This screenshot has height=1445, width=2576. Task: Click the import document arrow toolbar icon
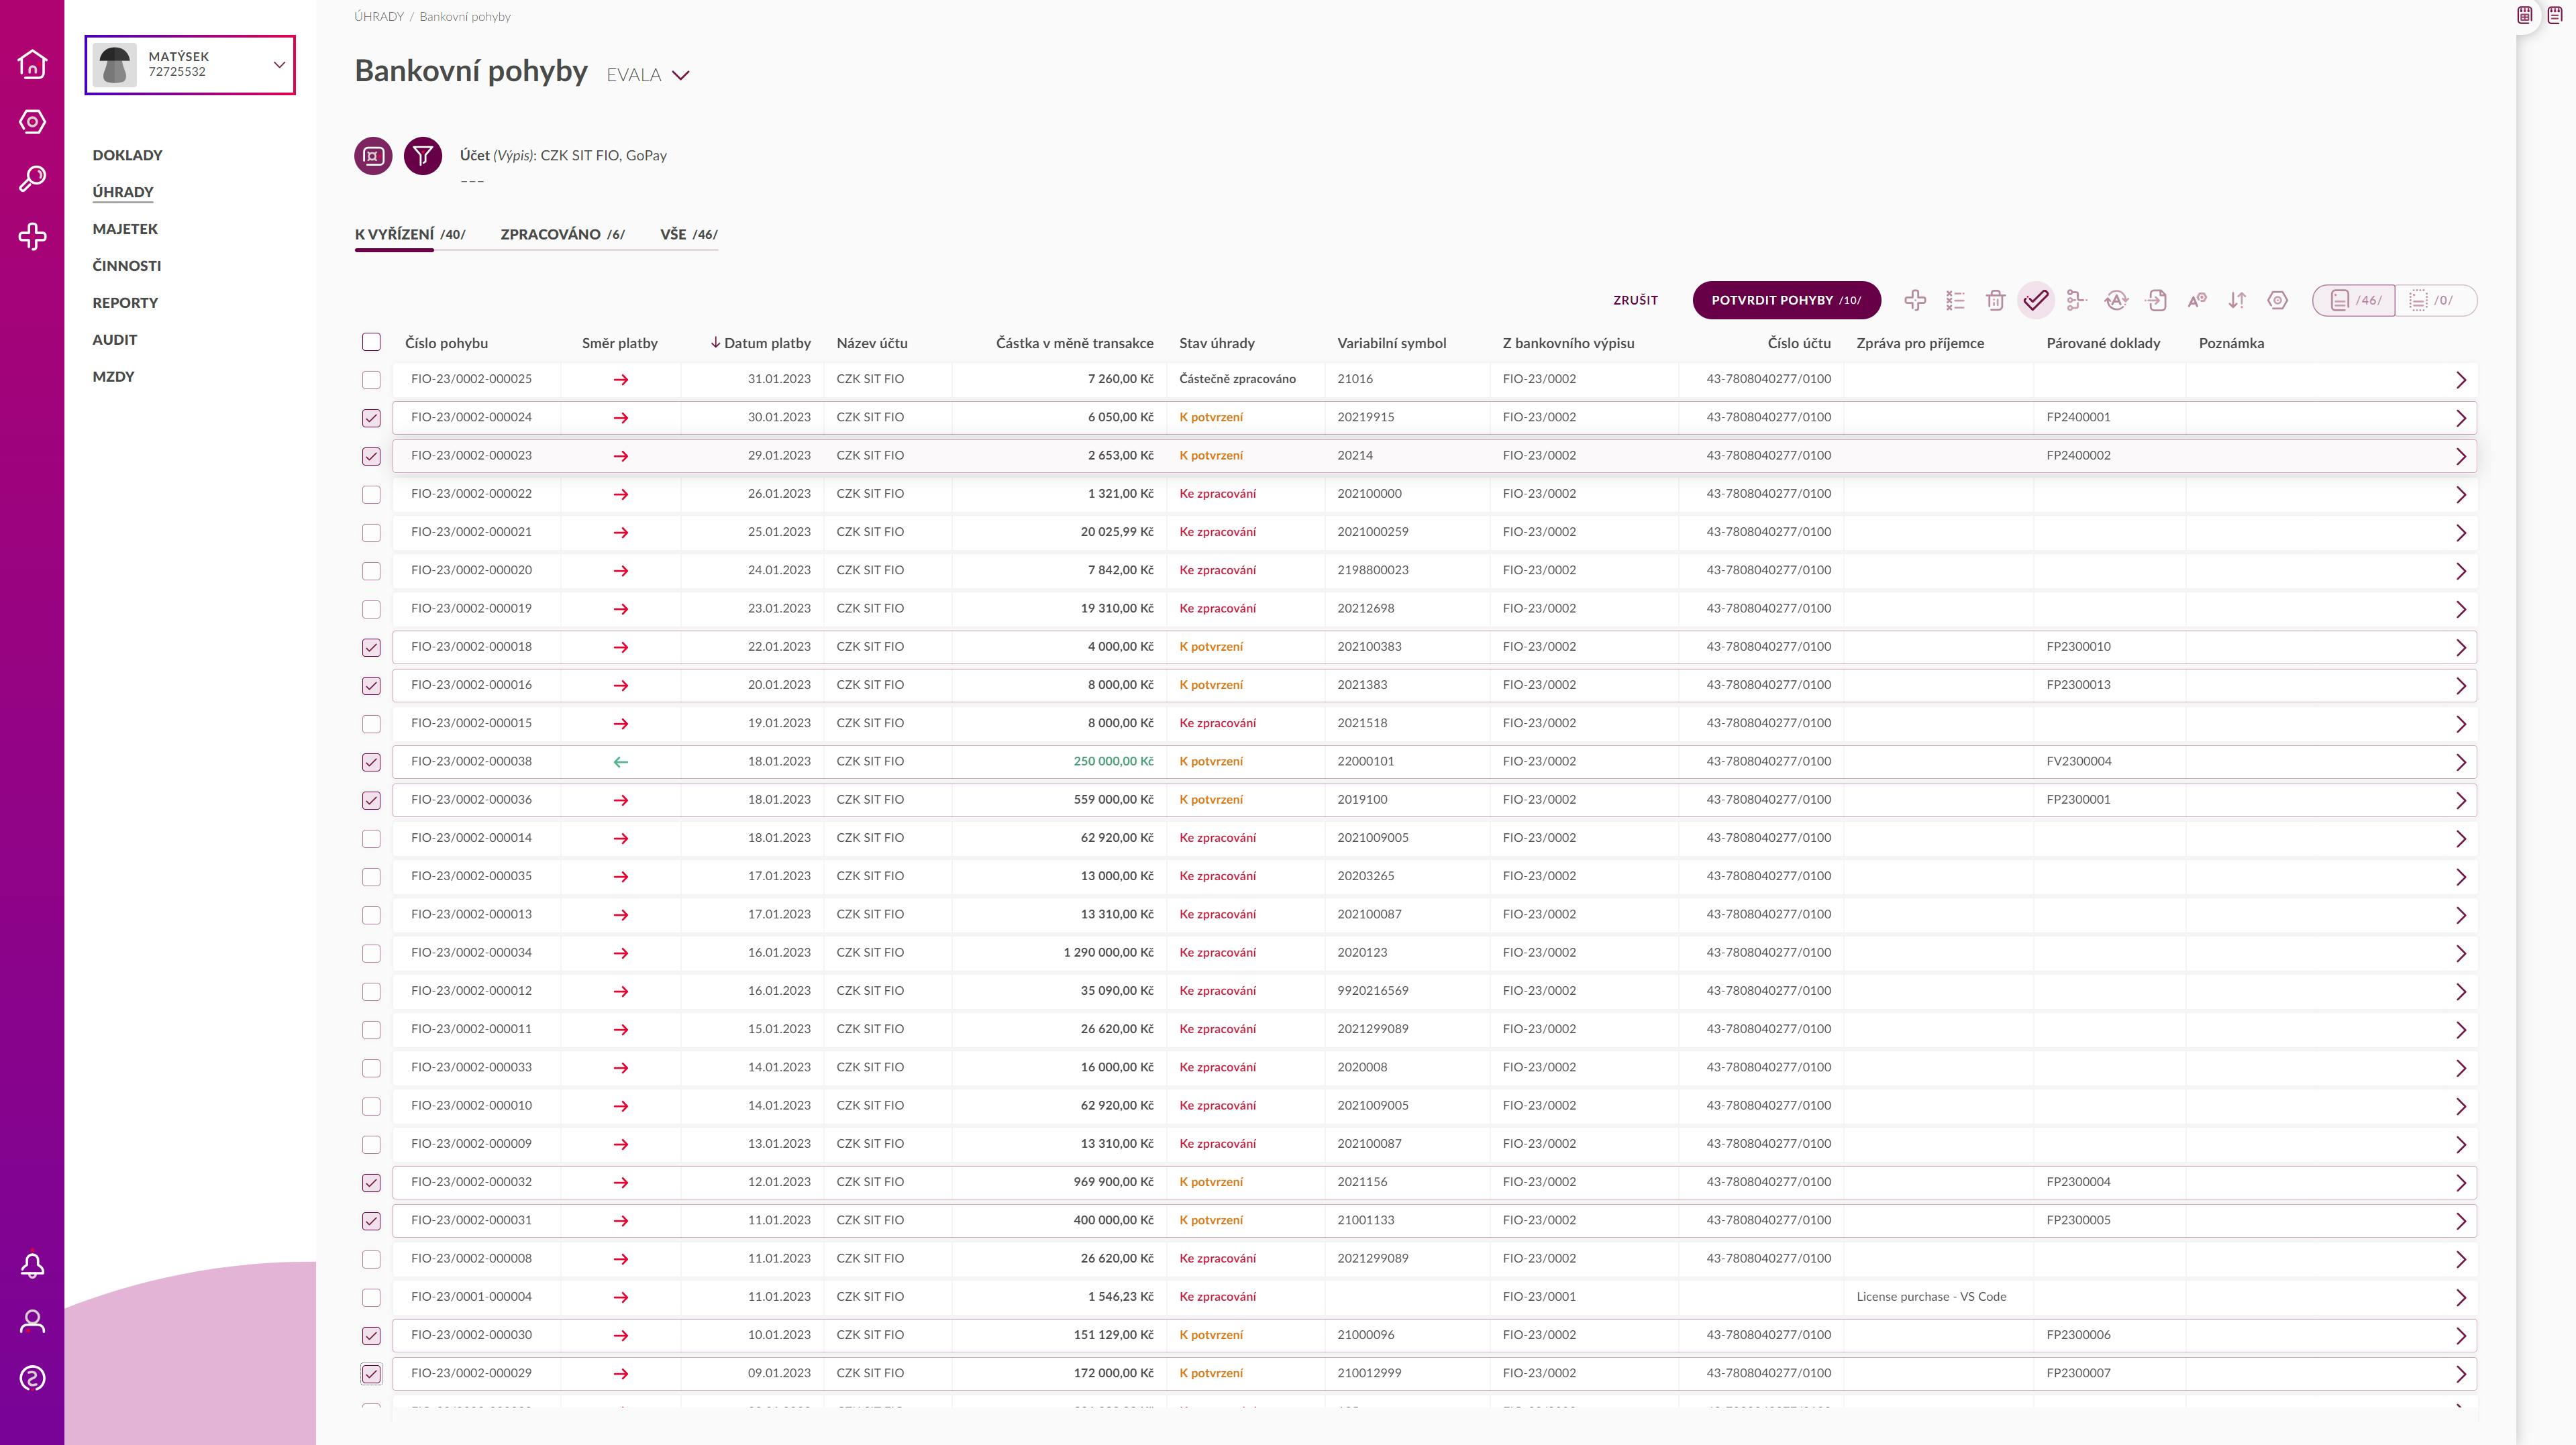point(2156,300)
